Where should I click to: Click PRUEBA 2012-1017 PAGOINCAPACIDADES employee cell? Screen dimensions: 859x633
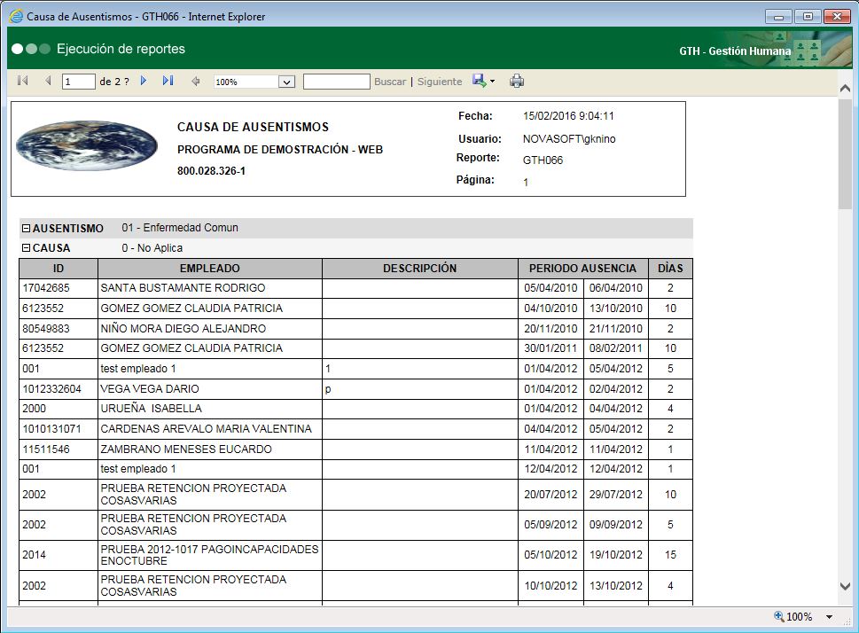(210, 555)
